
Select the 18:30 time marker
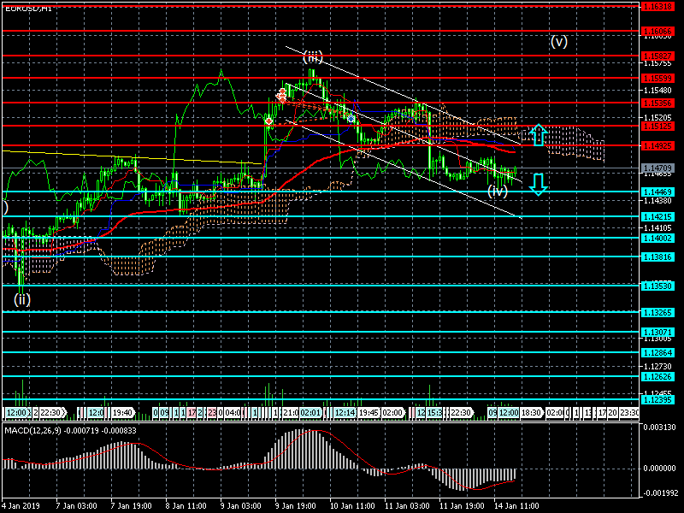531,412
